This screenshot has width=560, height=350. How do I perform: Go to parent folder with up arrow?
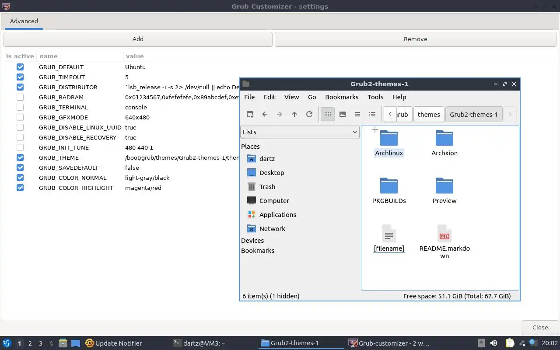(294, 114)
